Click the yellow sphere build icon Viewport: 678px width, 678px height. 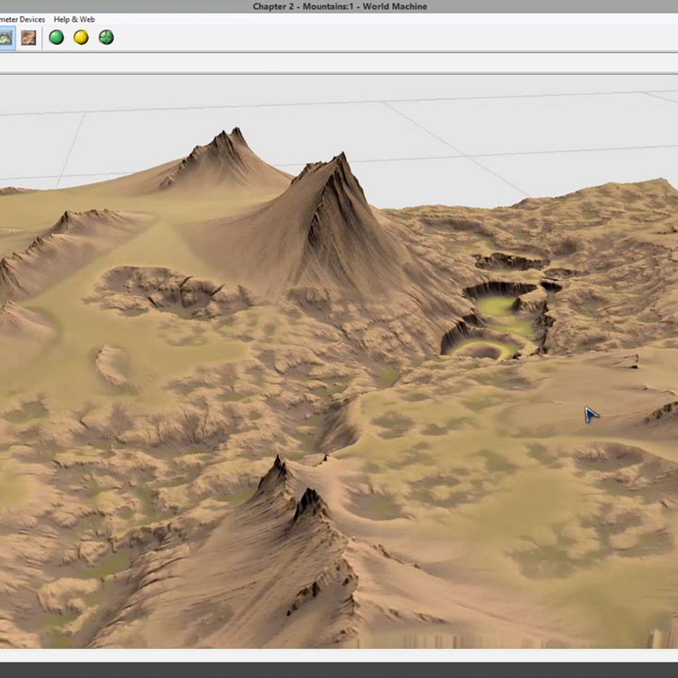click(x=81, y=38)
